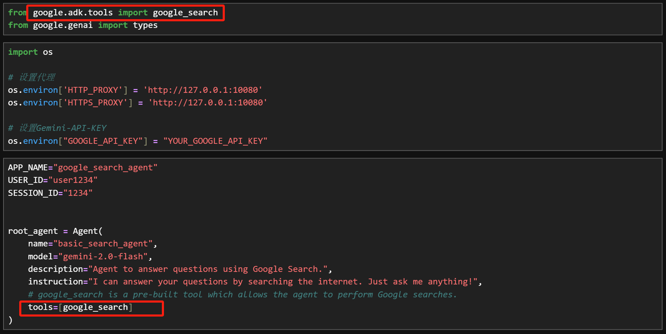Click the "YOUR_GOOGLE_API_KEY" placeholder value
This screenshot has height=334, width=666.
[215, 141]
